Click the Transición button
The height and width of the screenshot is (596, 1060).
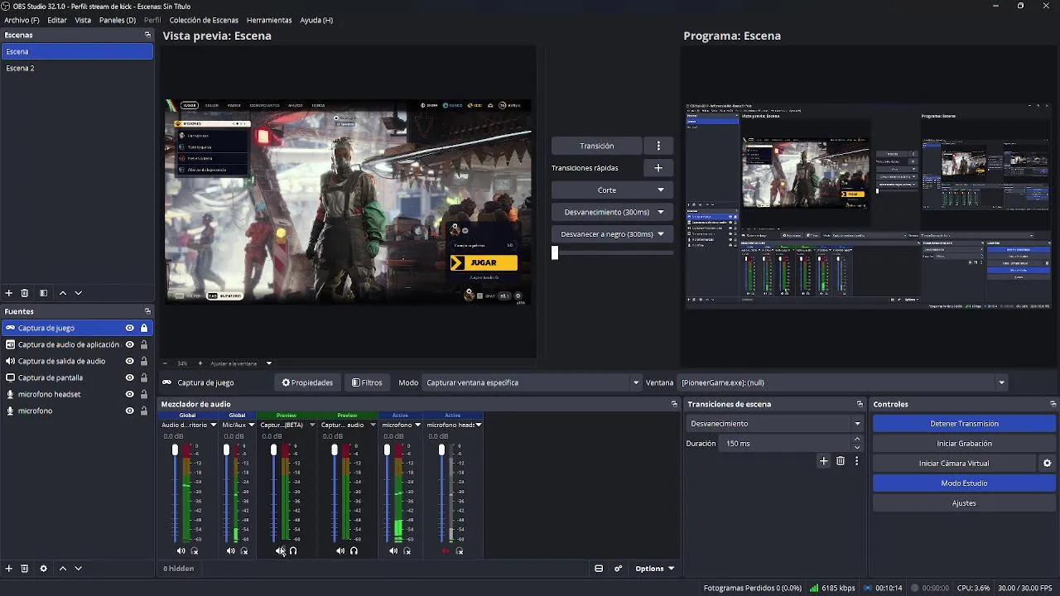point(597,146)
